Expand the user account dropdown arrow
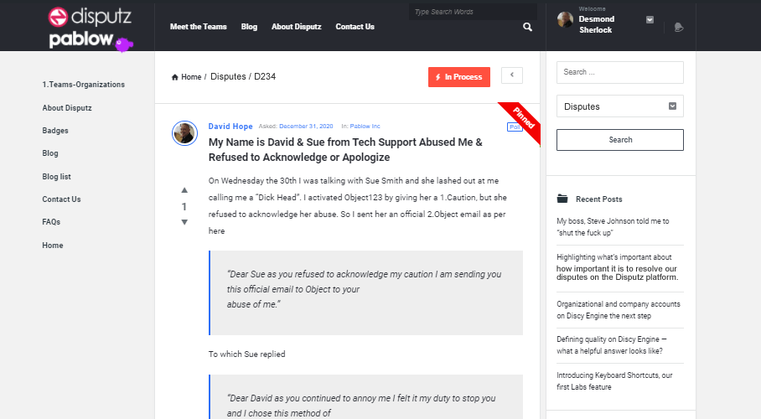Viewport: 761px width, 419px height. (x=650, y=19)
